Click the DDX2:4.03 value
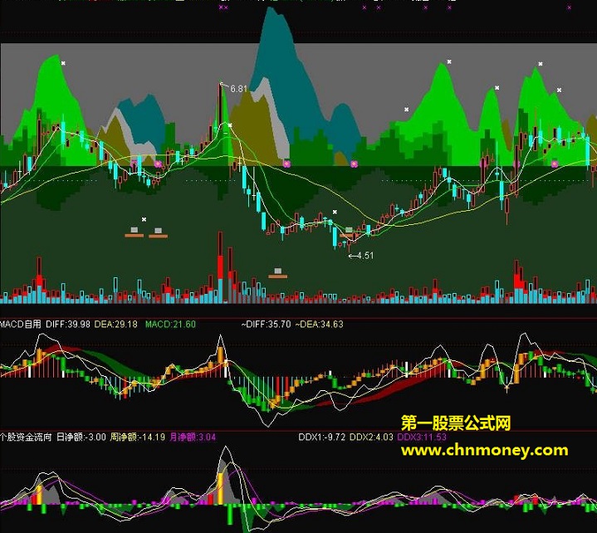This screenshot has height=533, width=597. point(371,437)
